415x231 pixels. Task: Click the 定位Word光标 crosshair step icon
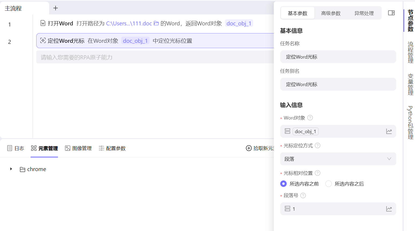point(43,41)
